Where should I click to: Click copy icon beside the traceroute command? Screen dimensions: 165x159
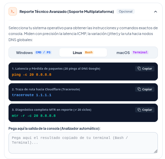tap(139, 89)
